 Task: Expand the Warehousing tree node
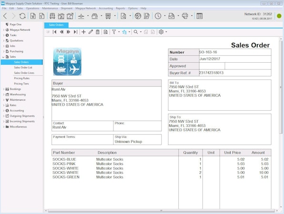click(x=3, y=94)
